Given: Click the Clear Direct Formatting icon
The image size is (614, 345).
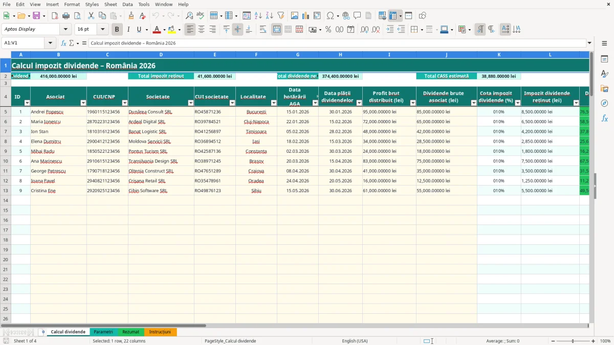Looking at the screenshot, I should click(x=142, y=16).
